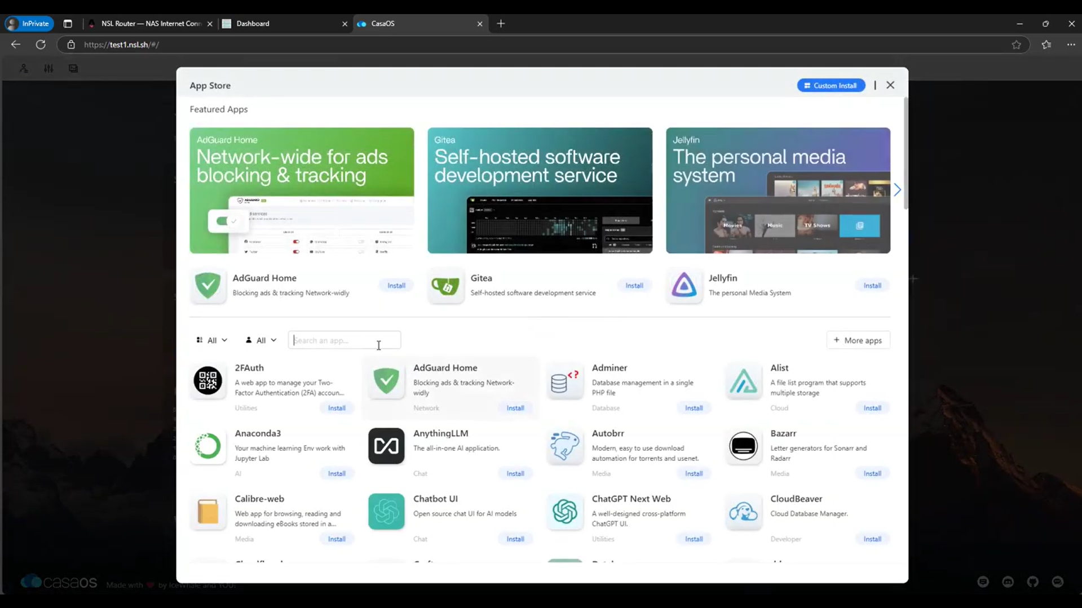Viewport: 1082px width, 608px height.
Task: Click the CloudBeaver app icon
Action: point(744,512)
